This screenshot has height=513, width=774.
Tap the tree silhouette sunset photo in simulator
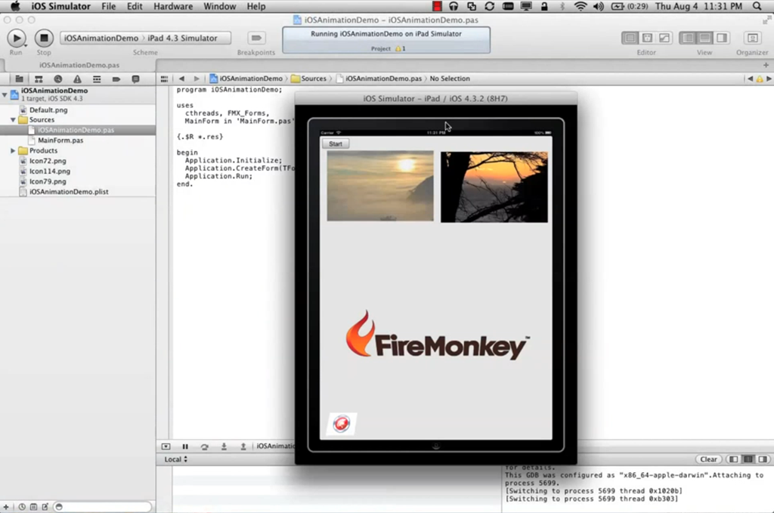(494, 187)
